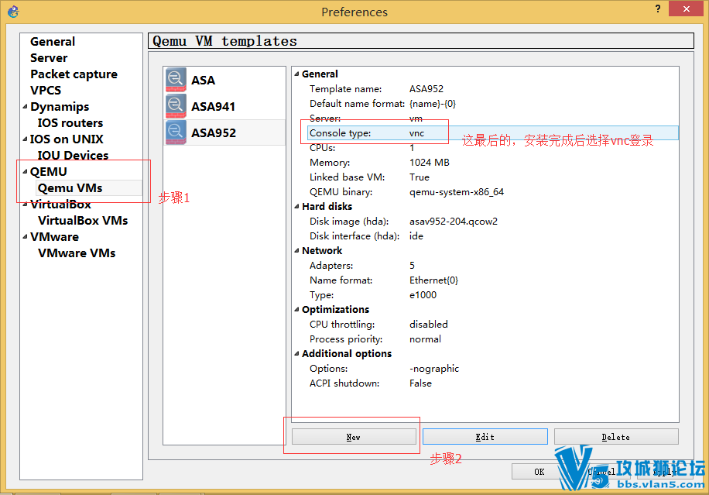Click the ASA952 firewall template icon
The height and width of the screenshot is (495, 709).
tap(176, 132)
